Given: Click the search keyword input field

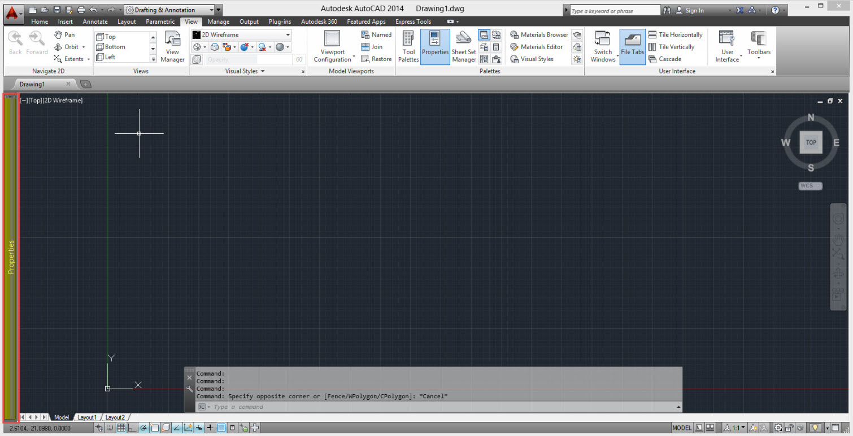Looking at the screenshot, I should click(x=614, y=11).
